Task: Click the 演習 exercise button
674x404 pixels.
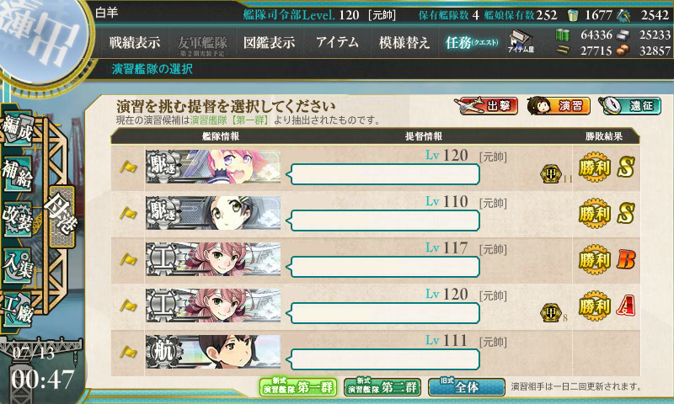Action: [559, 105]
